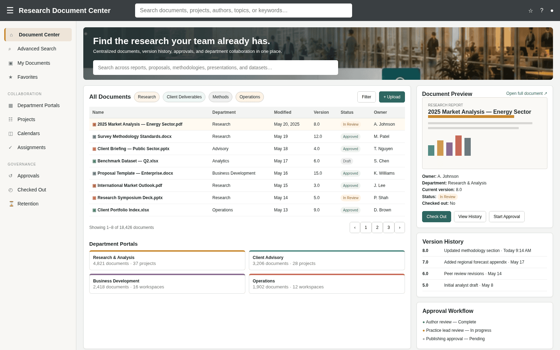The width and height of the screenshot is (560, 350).
Task: Click the My Documents sidebar icon
Action: (10, 63)
